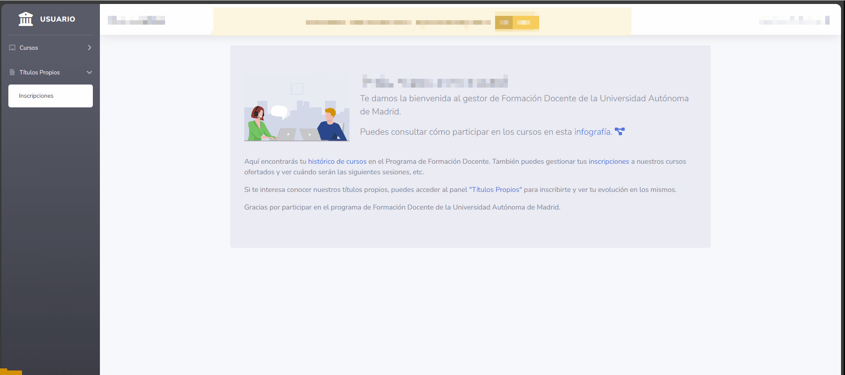Select the Títulos Propios sidebar label

[40, 72]
